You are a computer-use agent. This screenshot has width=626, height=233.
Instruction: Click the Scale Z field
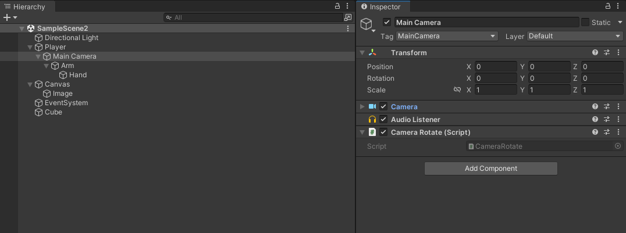[x=602, y=89]
